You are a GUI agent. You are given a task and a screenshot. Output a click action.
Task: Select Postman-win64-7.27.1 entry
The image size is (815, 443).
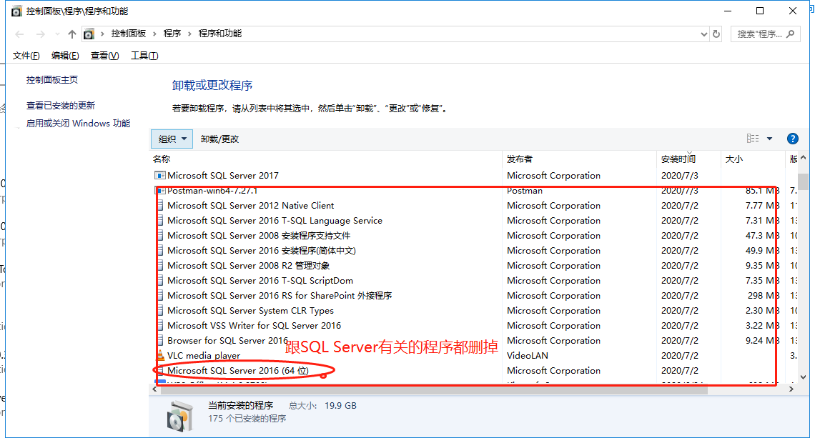(x=212, y=191)
